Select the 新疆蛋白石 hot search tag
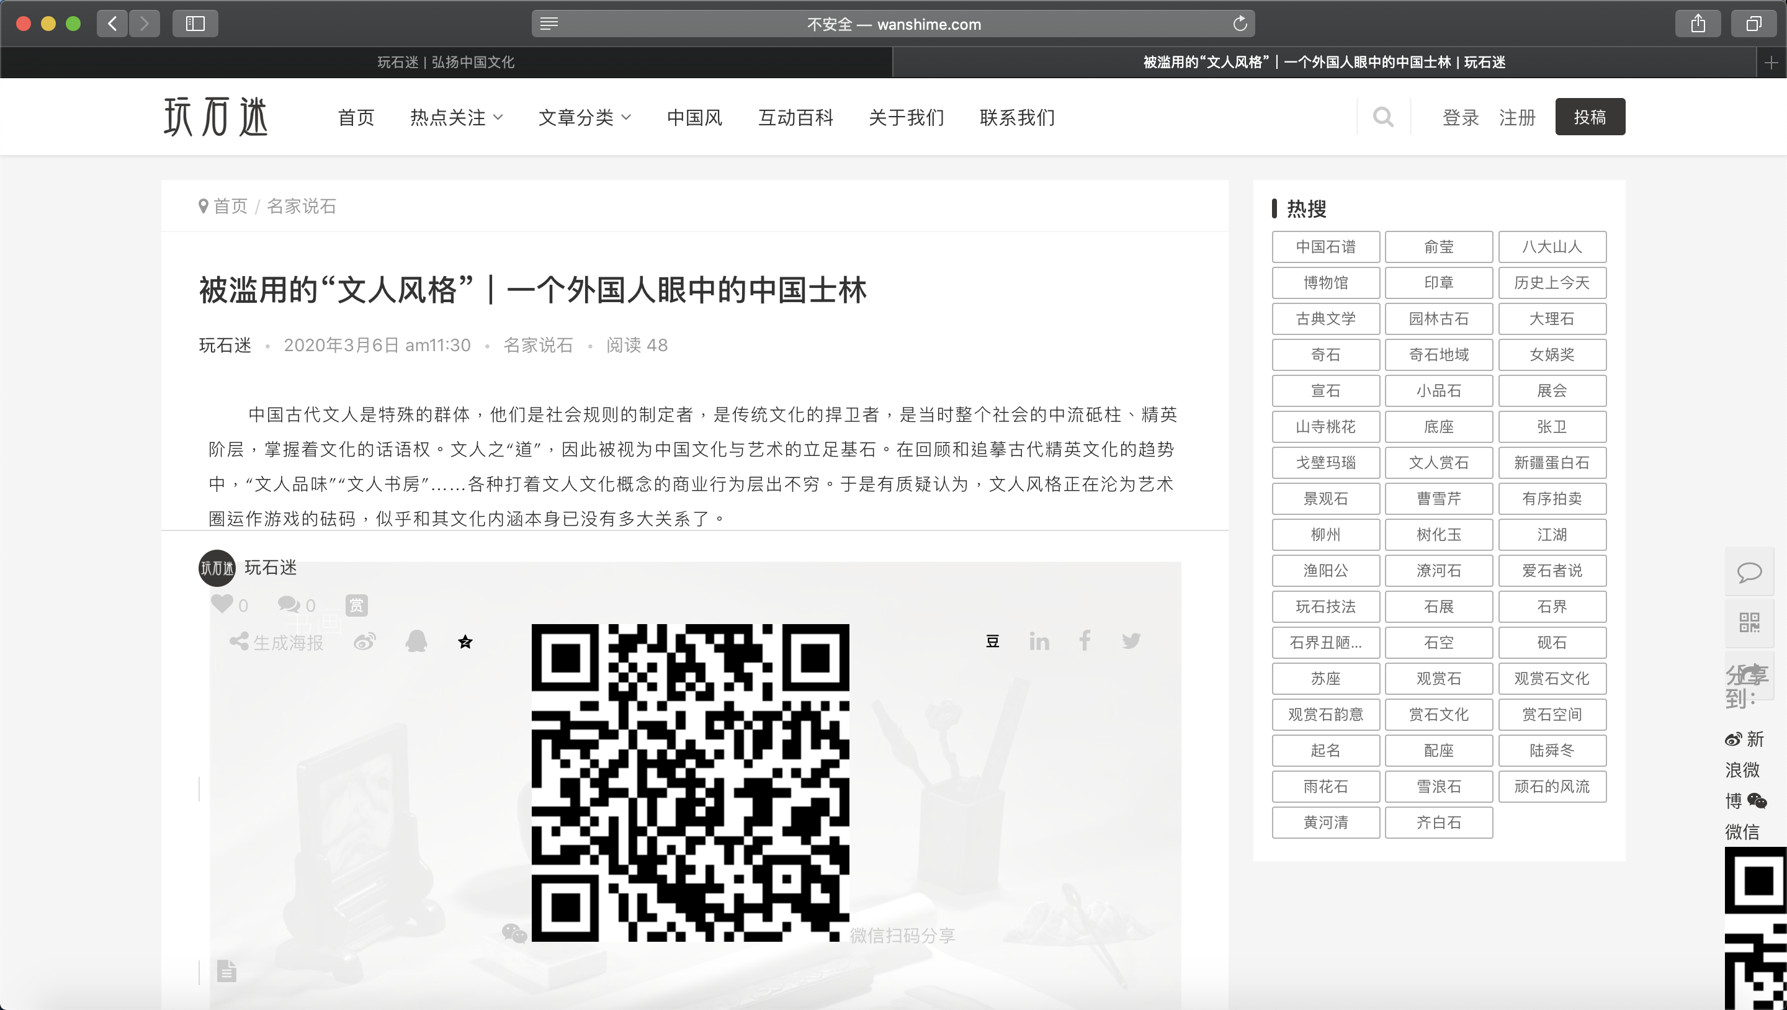Viewport: 1787px width, 1010px height. pos(1552,463)
